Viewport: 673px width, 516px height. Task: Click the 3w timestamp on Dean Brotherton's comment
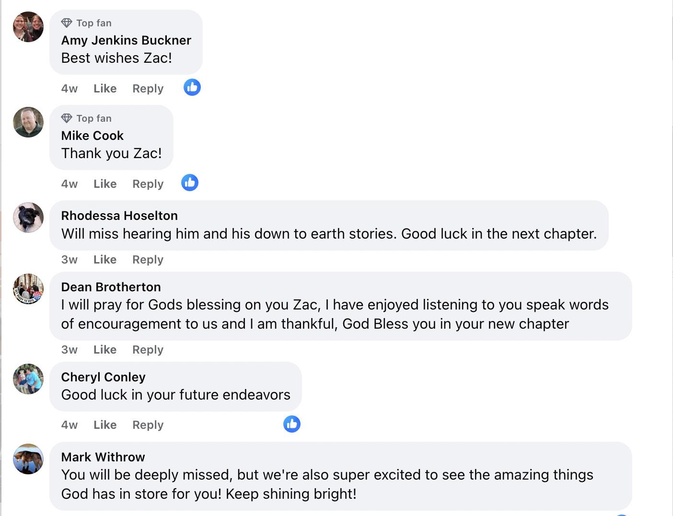[x=69, y=350]
